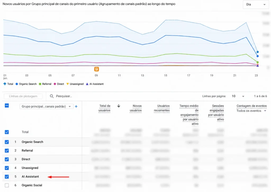This screenshot has height=192, width=271.
Task: Uncheck the Organic Search row checkbox
Action: (x=7, y=142)
